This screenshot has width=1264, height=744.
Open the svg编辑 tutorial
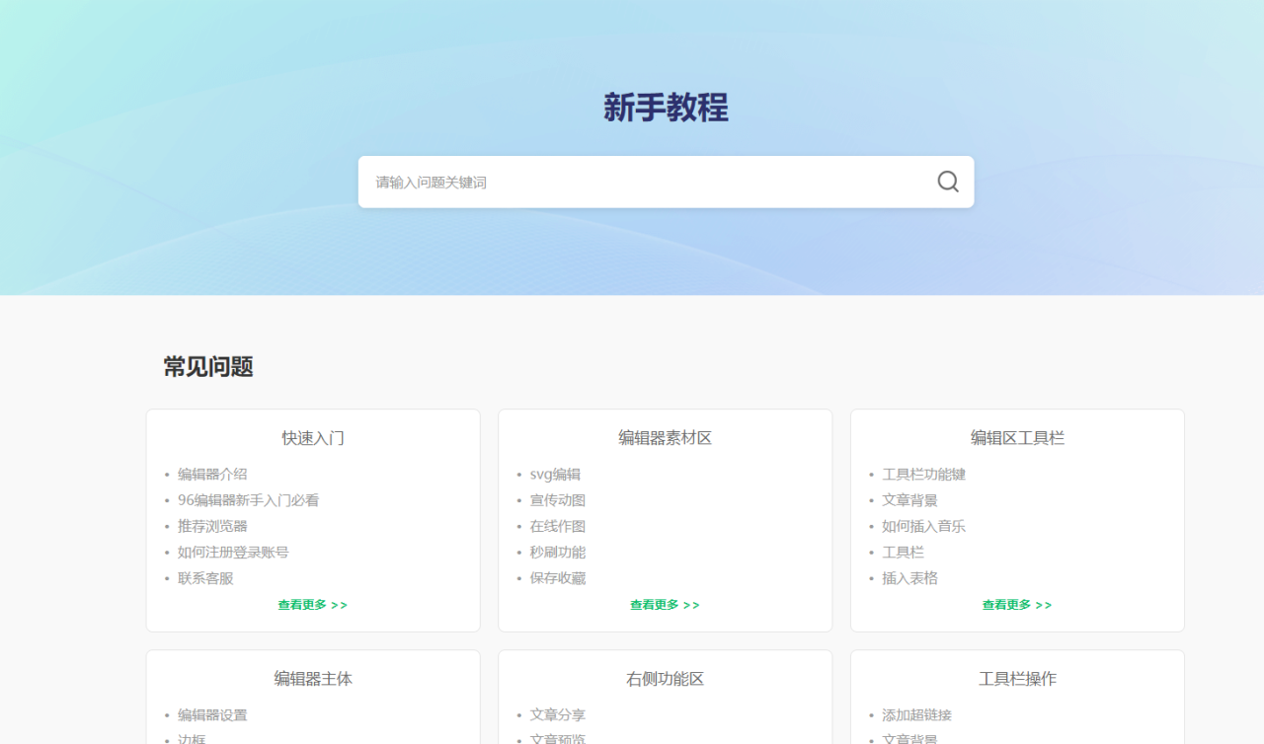(x=555, y=475)
